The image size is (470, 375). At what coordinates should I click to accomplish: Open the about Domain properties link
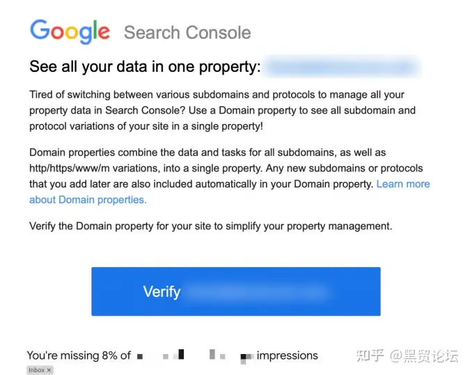point(88,200)
